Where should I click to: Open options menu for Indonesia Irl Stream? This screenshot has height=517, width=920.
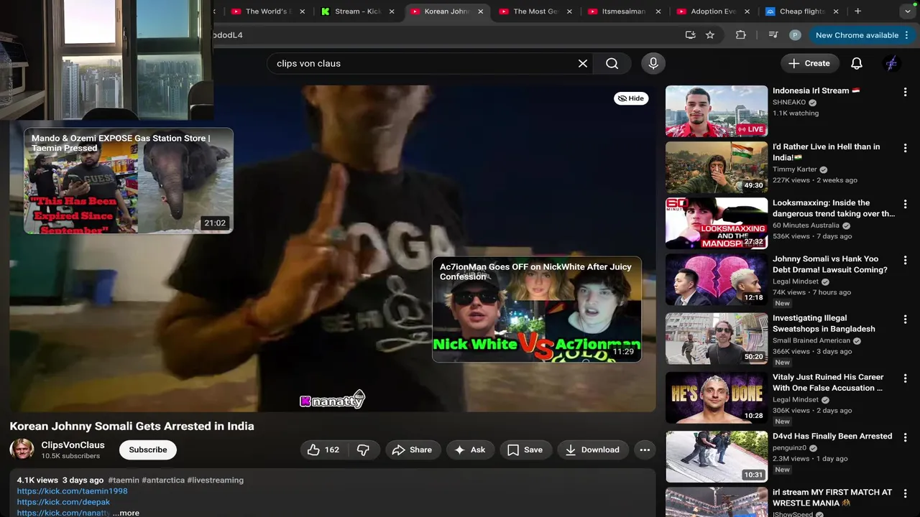906,92
